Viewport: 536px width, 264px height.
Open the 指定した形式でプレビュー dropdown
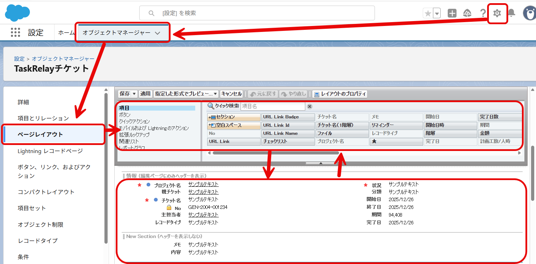(186, 94)
